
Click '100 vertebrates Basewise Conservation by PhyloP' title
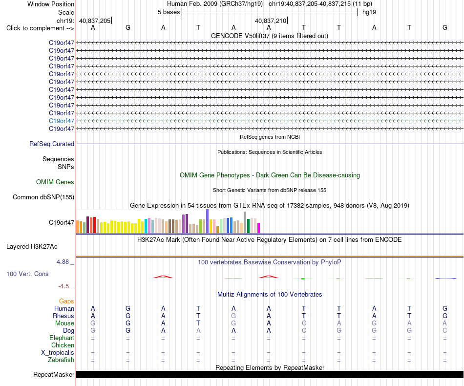coord(270,262)
